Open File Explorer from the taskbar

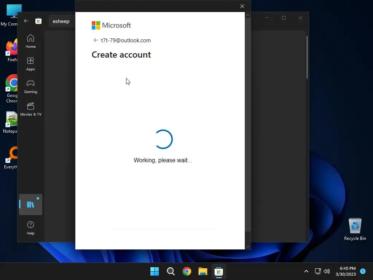(203, 271)
